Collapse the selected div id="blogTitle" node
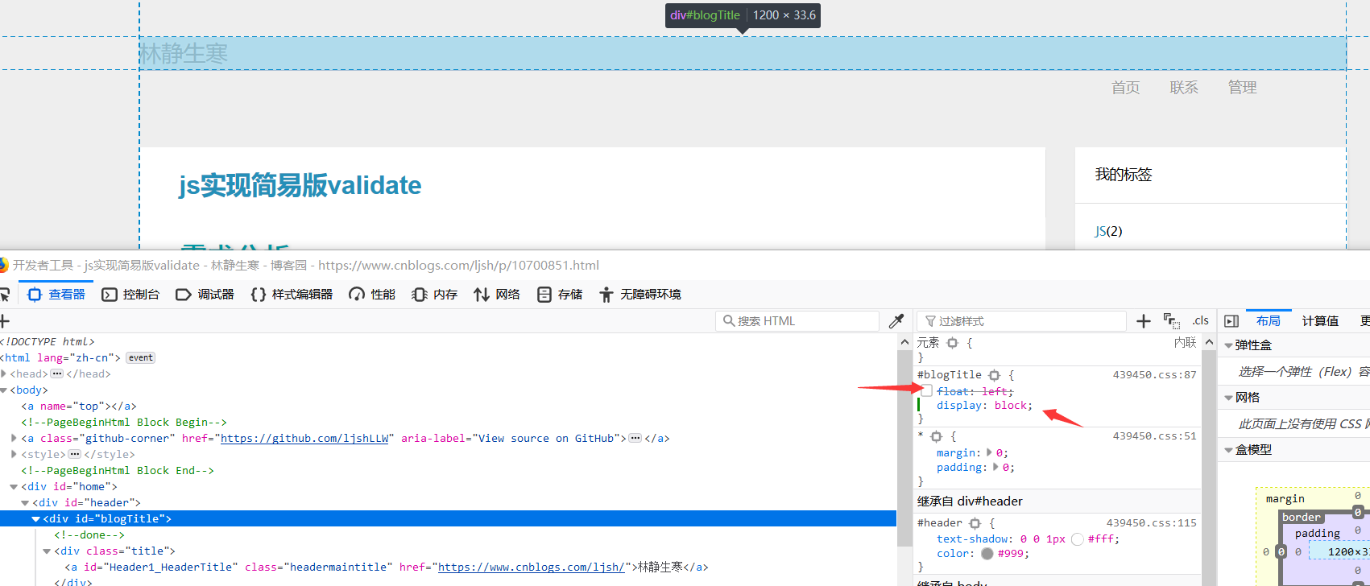This screenshot has height=586, width=1370. tap(36, 519)
